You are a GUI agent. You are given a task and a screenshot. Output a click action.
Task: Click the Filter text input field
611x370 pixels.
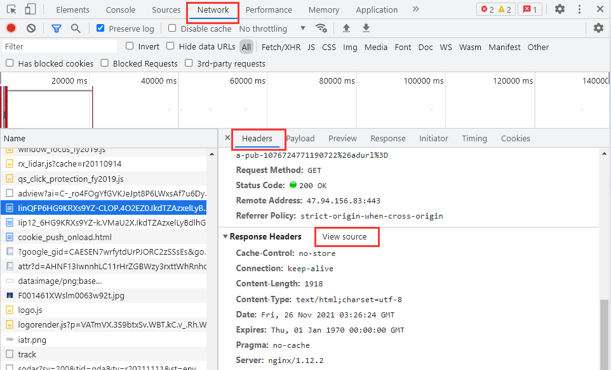tap(59, 47)
